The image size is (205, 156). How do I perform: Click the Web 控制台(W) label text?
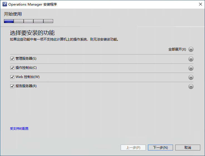(x=28, y=77)
